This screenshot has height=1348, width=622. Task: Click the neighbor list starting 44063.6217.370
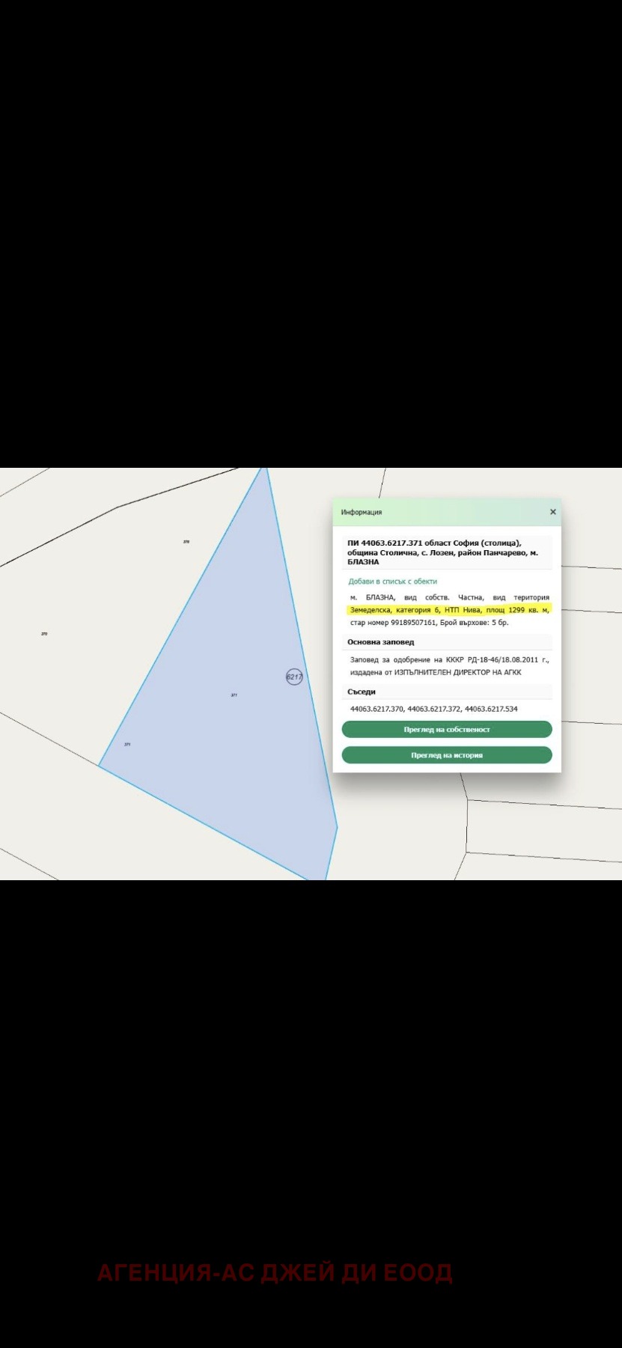coord(434,709)
